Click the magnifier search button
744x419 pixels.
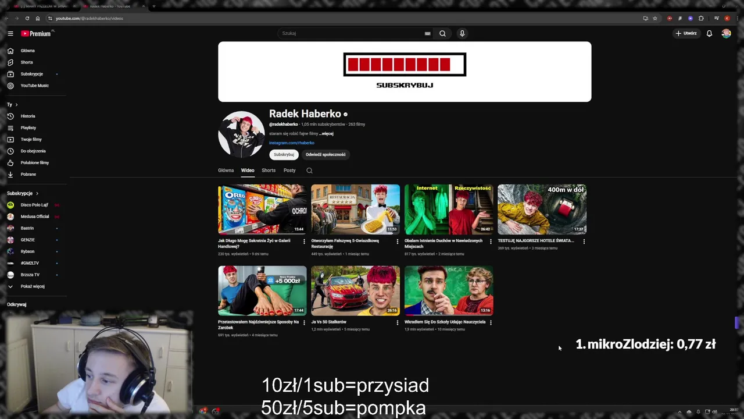[442, 33]
